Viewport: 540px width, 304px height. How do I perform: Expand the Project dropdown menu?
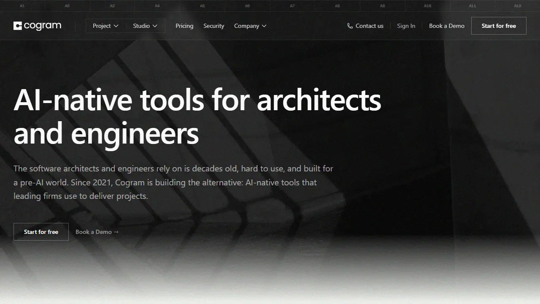pos(105,26)
